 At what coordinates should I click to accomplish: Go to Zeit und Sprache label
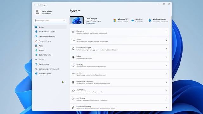[45, 55]
